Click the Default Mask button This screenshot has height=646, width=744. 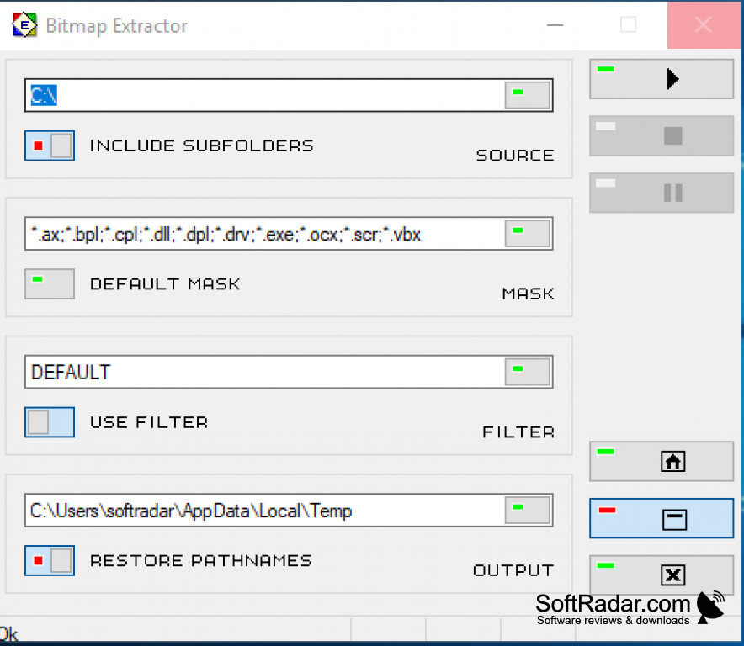[50, 284]
